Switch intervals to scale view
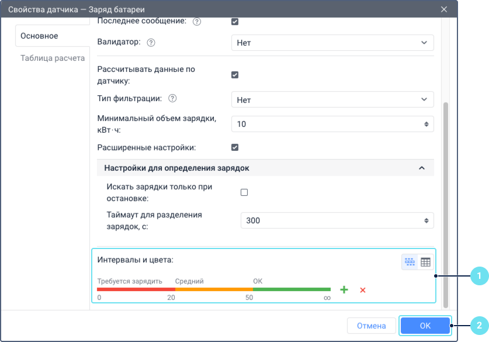Viewport: 489px width, 342px height. pos(410,262)
